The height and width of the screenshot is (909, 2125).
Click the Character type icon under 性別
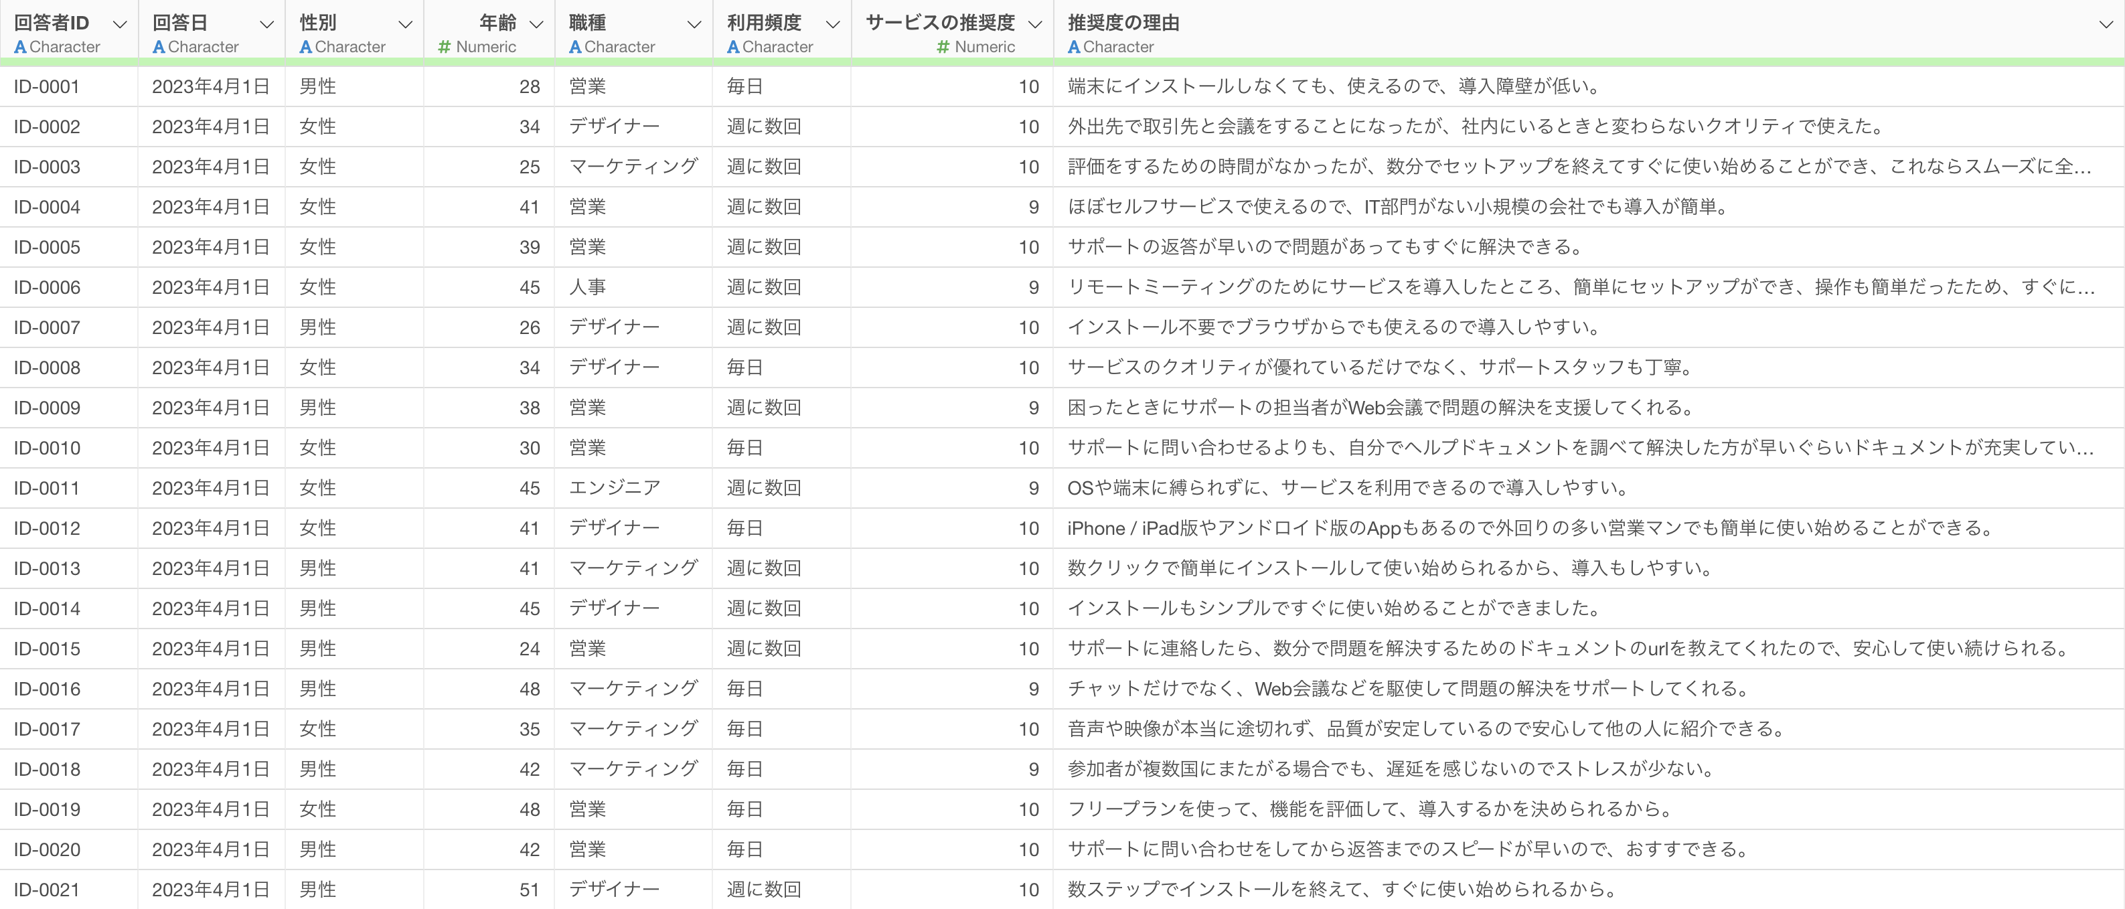point(305,47)
